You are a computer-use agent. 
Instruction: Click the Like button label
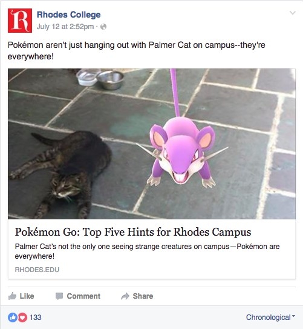coord(27,296)
